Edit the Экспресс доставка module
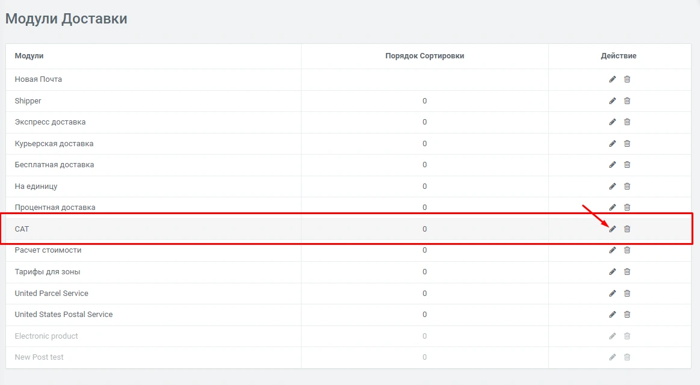 [612, 122]
